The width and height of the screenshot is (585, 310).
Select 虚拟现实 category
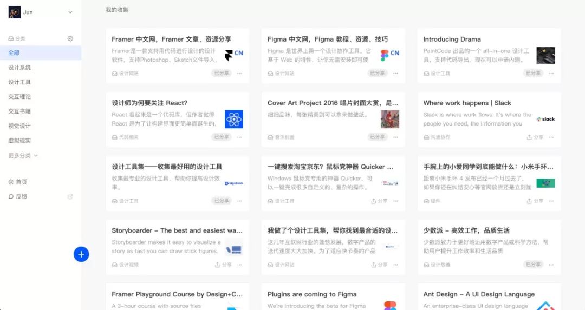pyautogui.click(x=19, y=141)
